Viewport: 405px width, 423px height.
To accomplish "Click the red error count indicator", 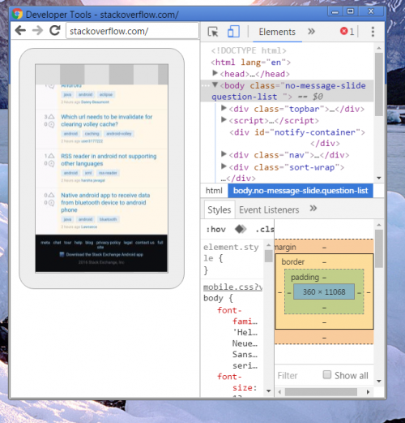I will point(347,32).
